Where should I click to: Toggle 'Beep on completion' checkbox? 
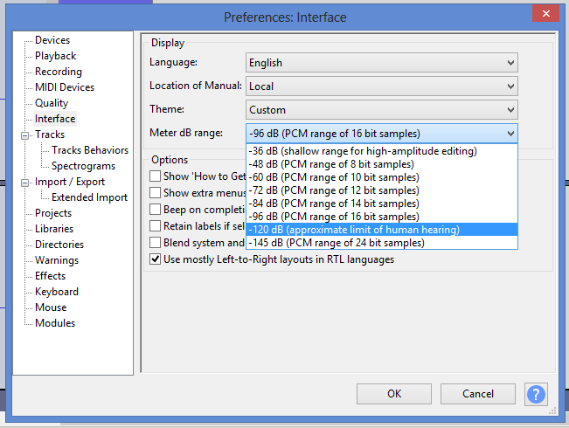coord(156,210)
